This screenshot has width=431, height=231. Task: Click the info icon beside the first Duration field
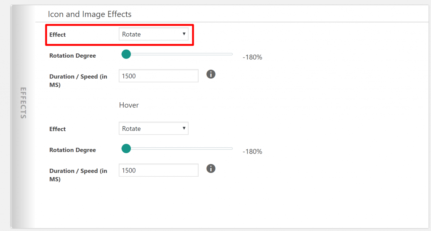[x=211, y=74]
